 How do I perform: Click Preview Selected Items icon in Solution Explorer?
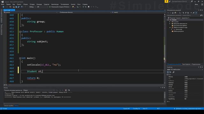coord(196,13)
